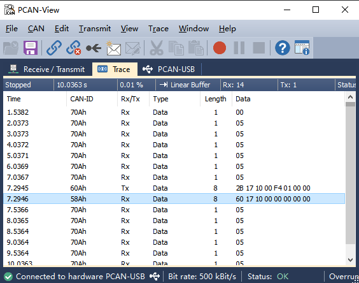Select the Tx row with CAN-ID 60Ah
This screenshot has width=359, height=283.
[174, 188]
